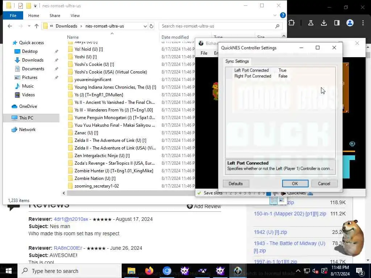This screenshot has height=278, width=371.
Task: Select Quick access in navigation pane
Action: point(31,43)
